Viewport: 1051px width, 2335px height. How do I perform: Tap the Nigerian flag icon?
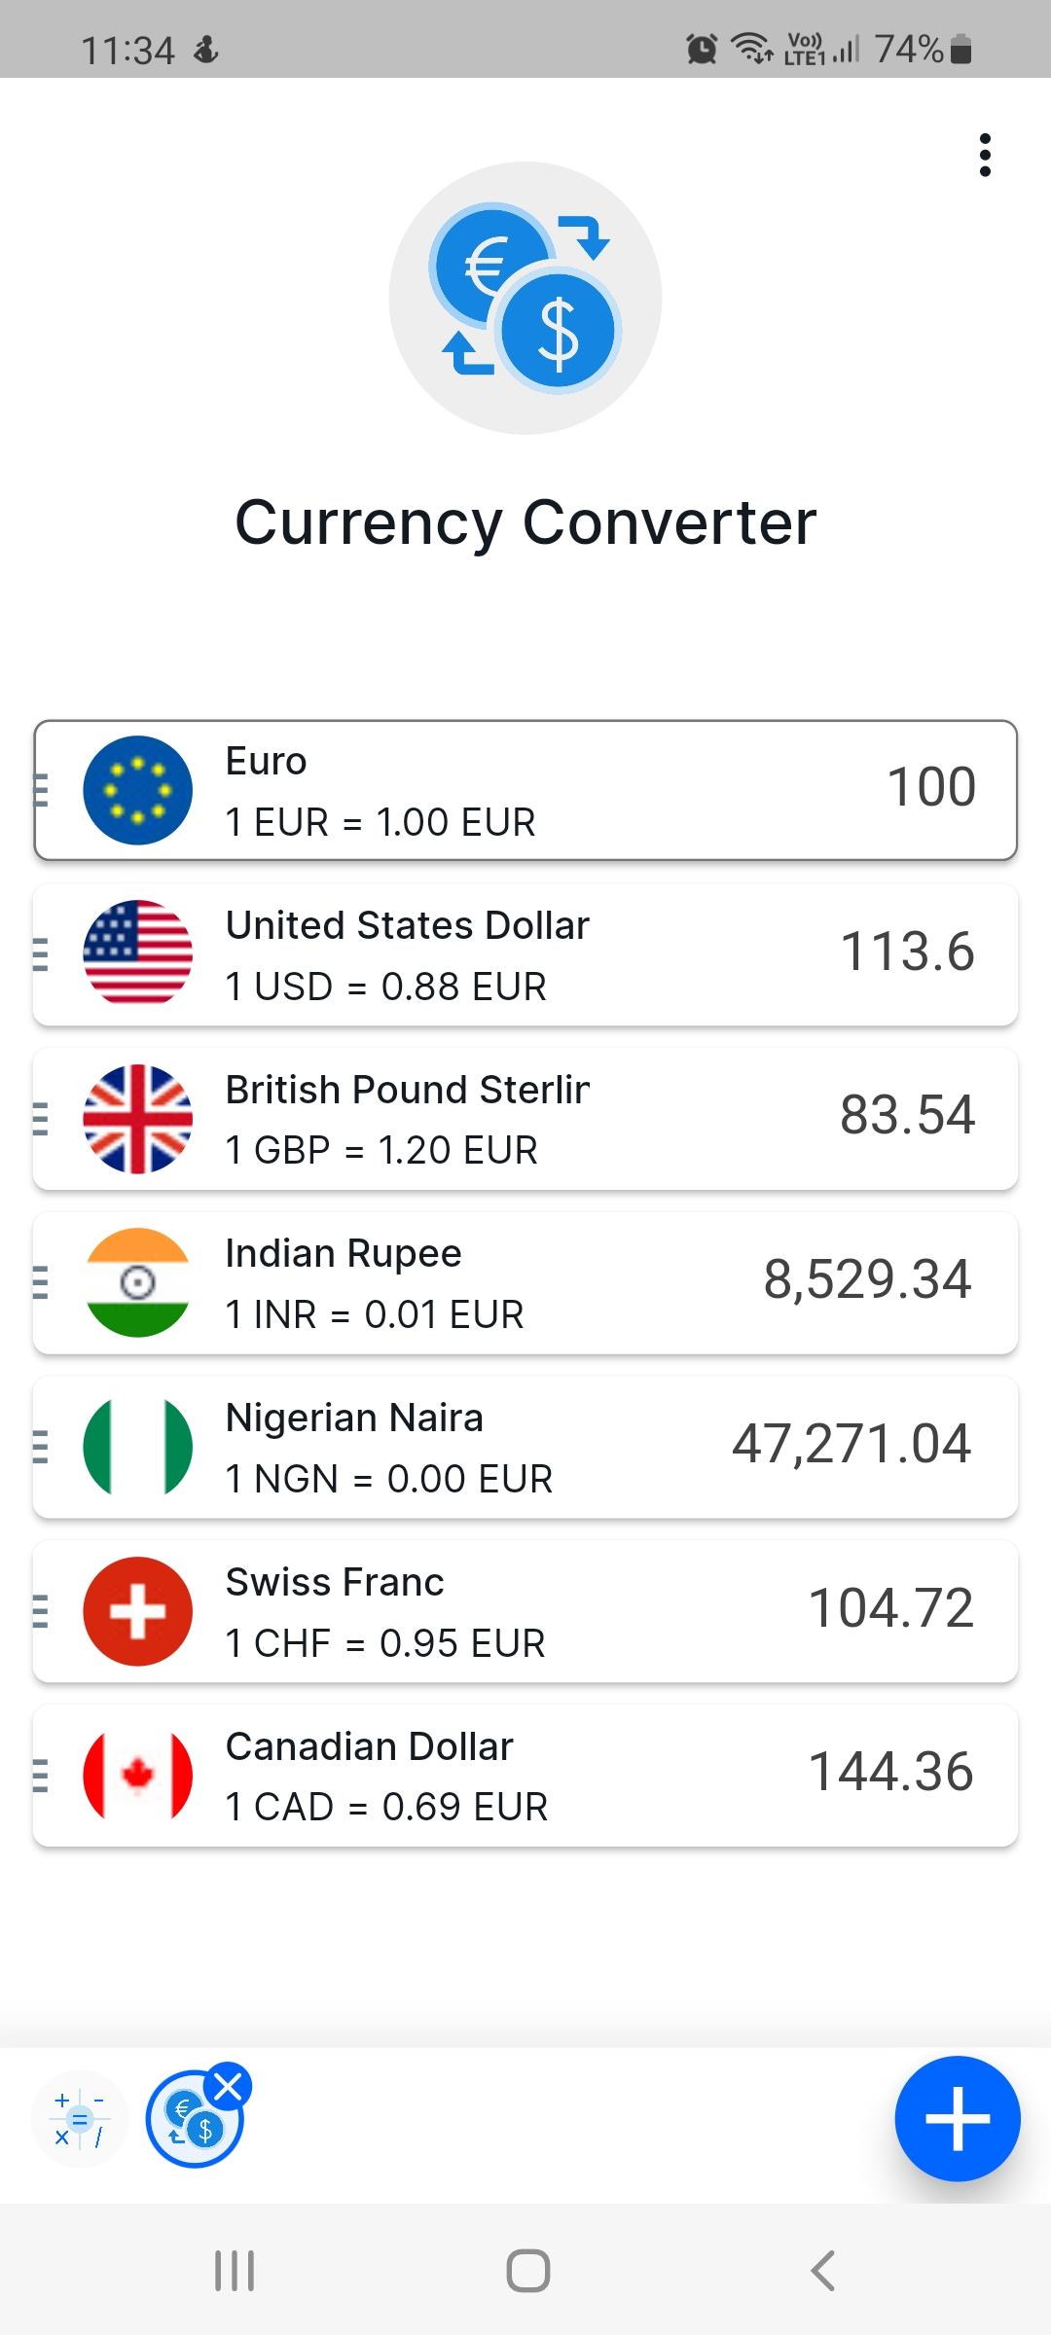point(138,1447)
